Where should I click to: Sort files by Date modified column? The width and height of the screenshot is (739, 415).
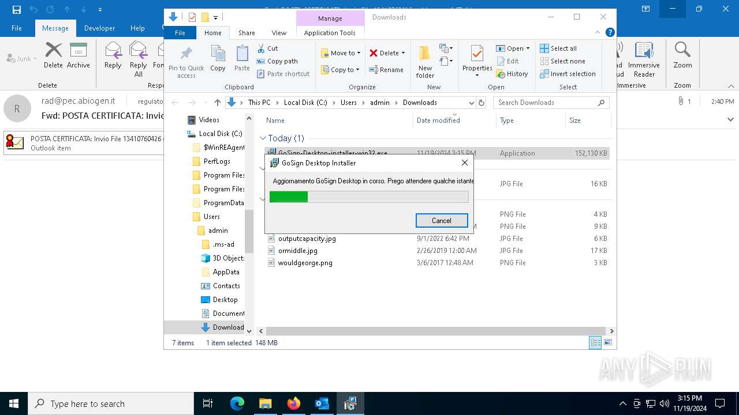[x=438, y=120]
